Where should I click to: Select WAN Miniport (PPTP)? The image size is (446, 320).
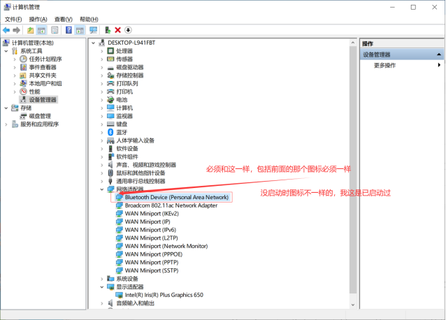click(x=152, y=262)
